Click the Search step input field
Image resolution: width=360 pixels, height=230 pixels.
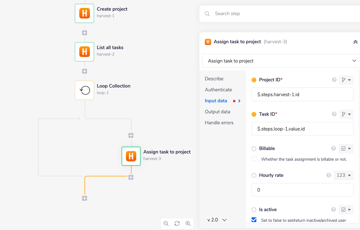click(x=279, y=14)
